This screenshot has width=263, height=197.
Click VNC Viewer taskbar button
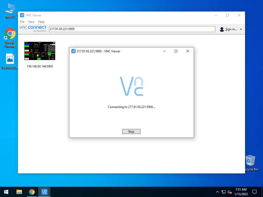click(x=44, y=192)
